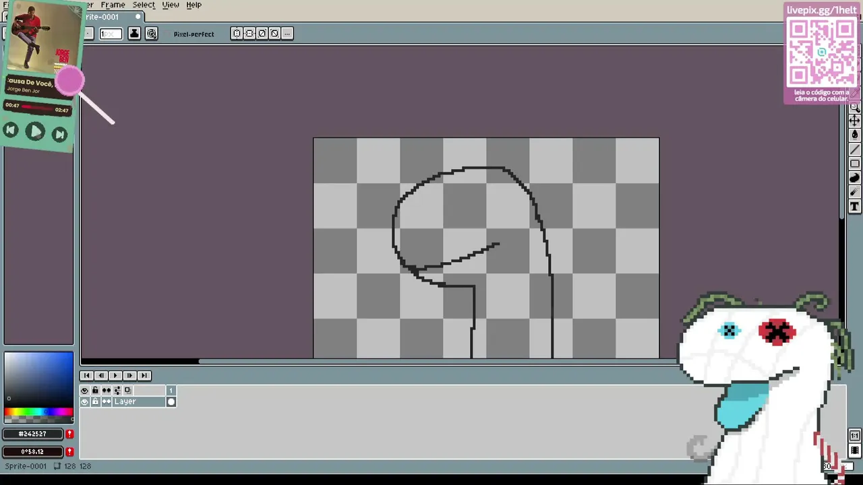Toggle lock for all layers in header
This screenshot has height=485, width=863.
95,391
